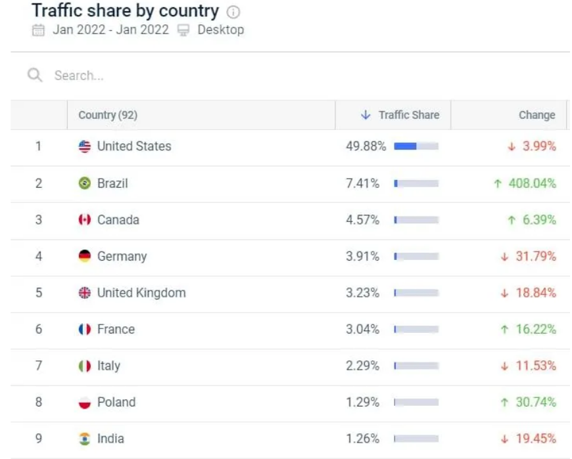The width and height of the screenshot is (572, 459).
Task: Click Brazil's 408.04% change value
Action: (x=532, y=183)
